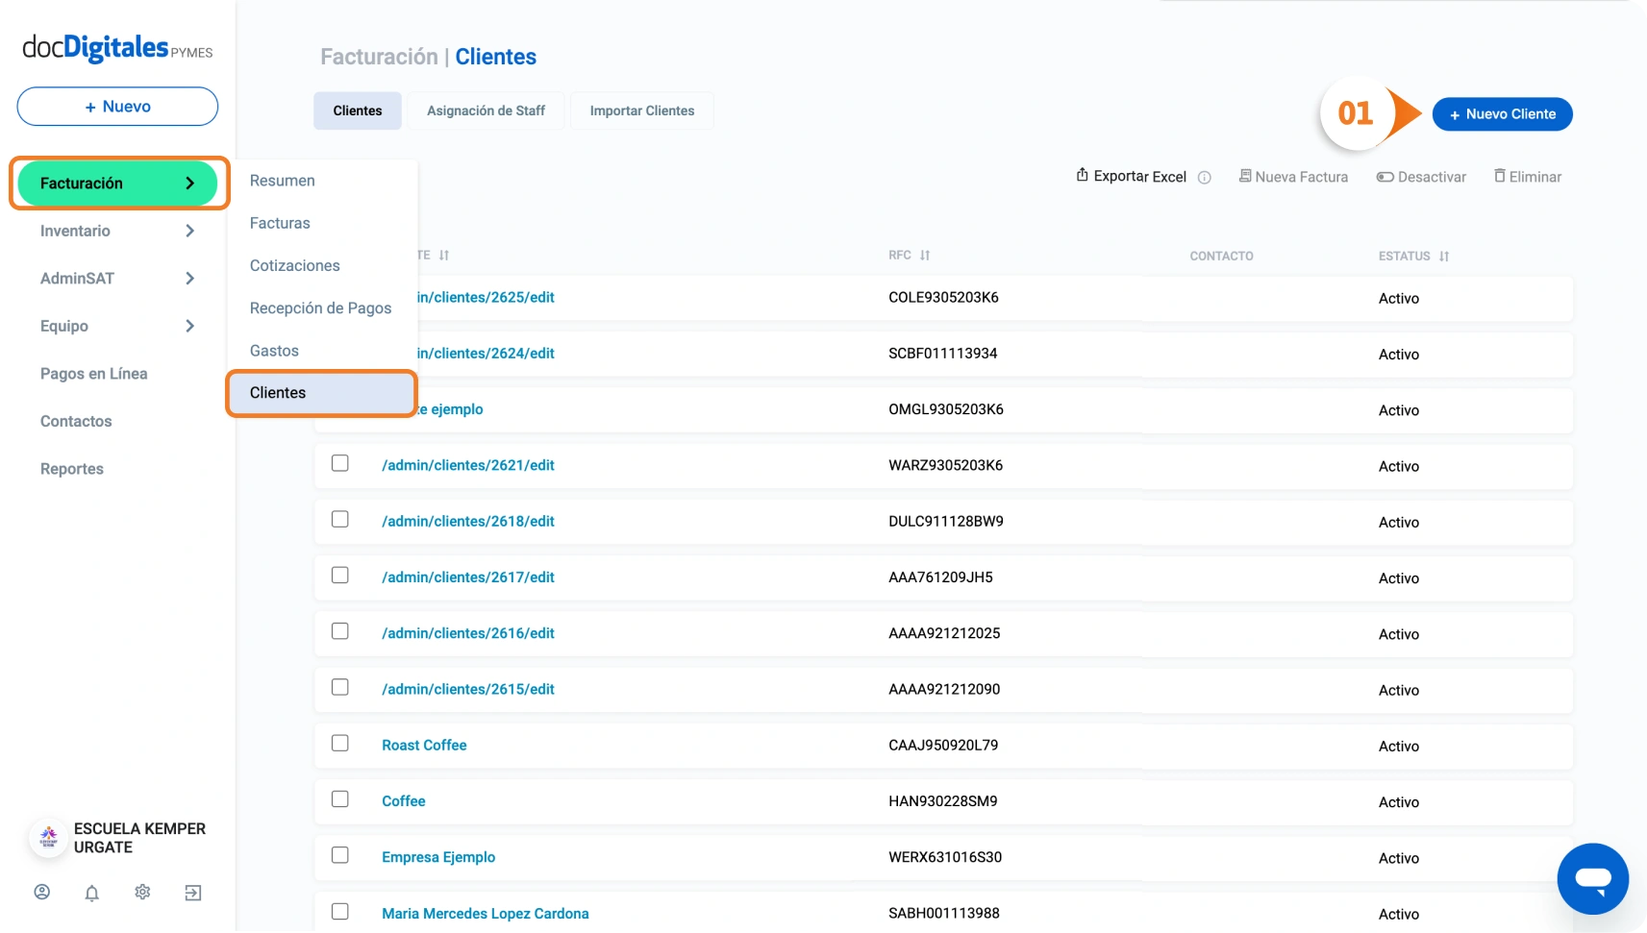Click the RFC value WERX631016S30
This screenshot has height=933, width=1647.
(945, 857)
